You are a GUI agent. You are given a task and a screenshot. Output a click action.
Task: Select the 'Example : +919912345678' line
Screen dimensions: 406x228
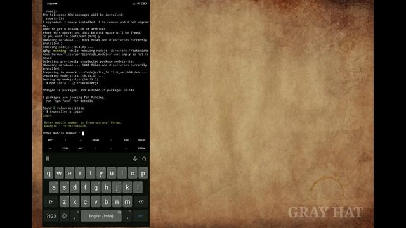[x=65, y=126]
